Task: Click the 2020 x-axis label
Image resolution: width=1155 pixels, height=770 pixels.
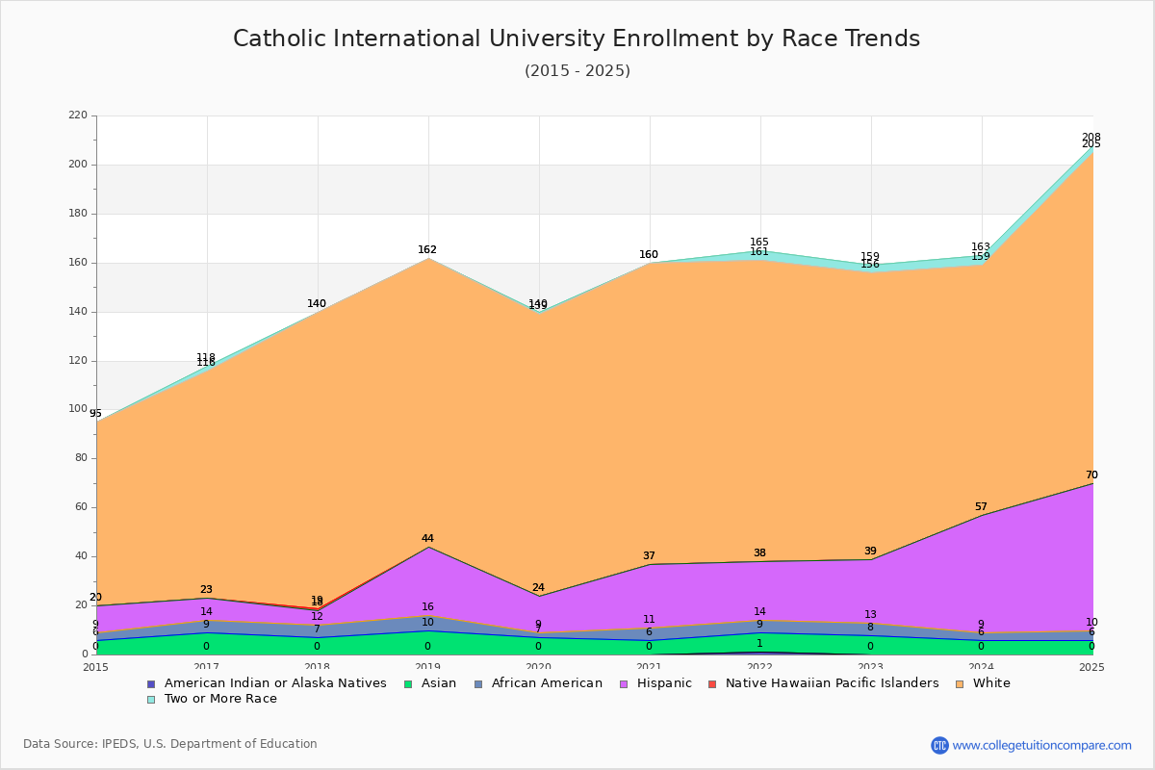Action: (539, 667)
